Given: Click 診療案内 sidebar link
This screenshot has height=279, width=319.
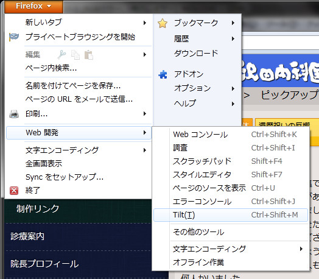Looking at the screenshot, I should click(27, 236).
